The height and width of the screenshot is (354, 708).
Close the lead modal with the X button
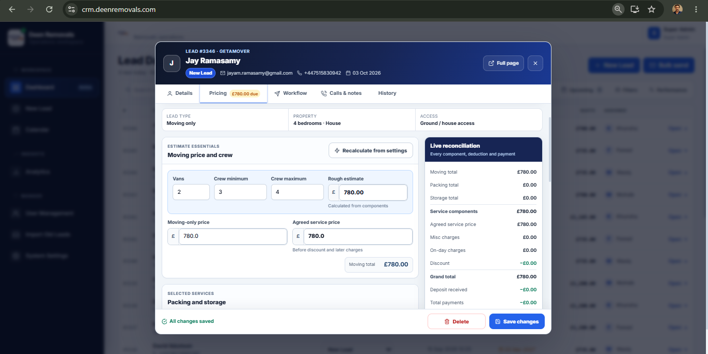pos(535,63)
